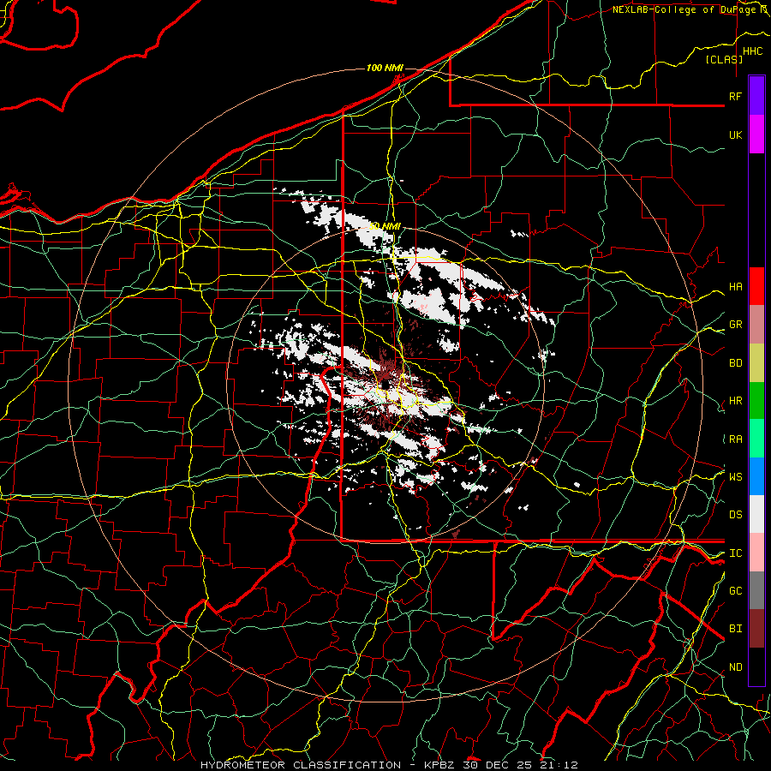This screenshot has width=771, height=771.
Task: Click the BI brown color swatch
Action: pyautogui.click(x=756, y=629)
